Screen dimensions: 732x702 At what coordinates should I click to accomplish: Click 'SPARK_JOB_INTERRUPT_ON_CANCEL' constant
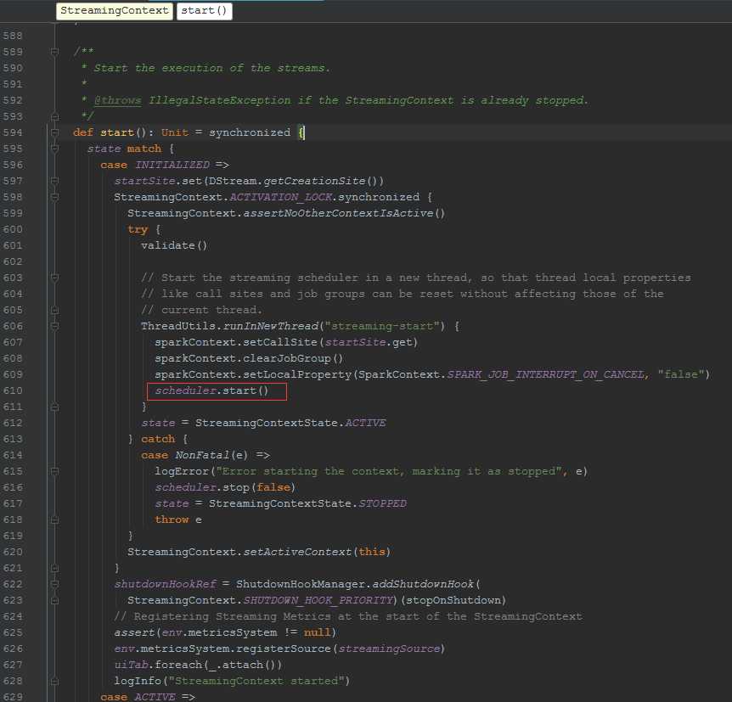click(546, 375)
